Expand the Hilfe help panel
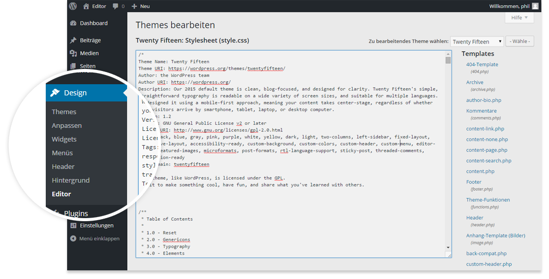 coord(519,18)
